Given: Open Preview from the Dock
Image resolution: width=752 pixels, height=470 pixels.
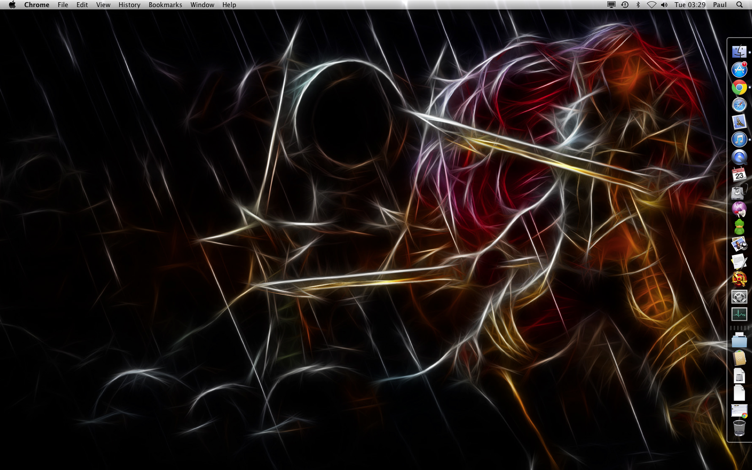Looking at the screenshot, I should click(739, 244).
